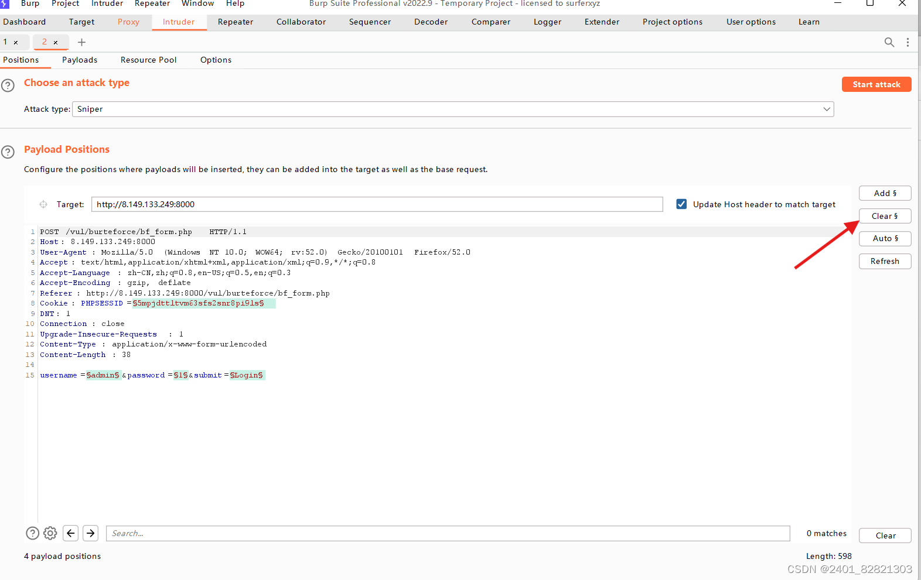Open the Collaborator tab

tap(301, 22)
